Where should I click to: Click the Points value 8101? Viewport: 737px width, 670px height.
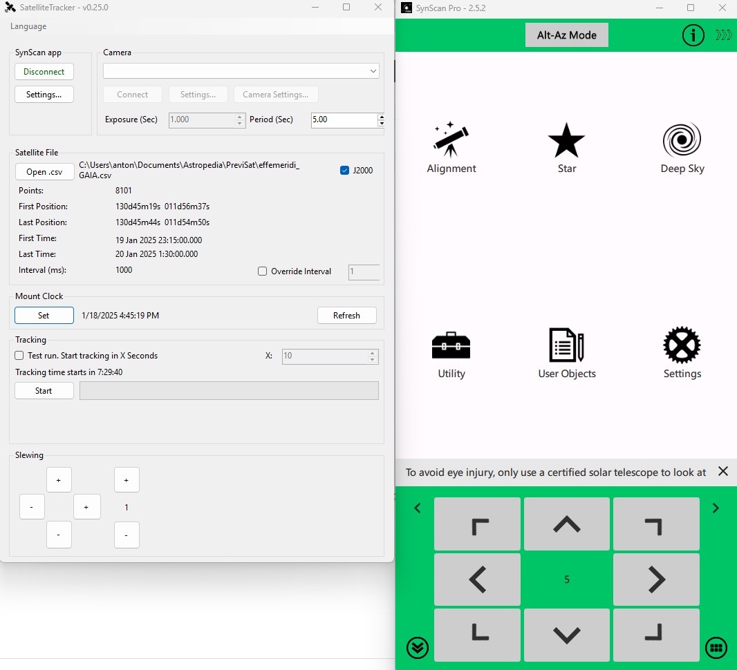[124, 190]
